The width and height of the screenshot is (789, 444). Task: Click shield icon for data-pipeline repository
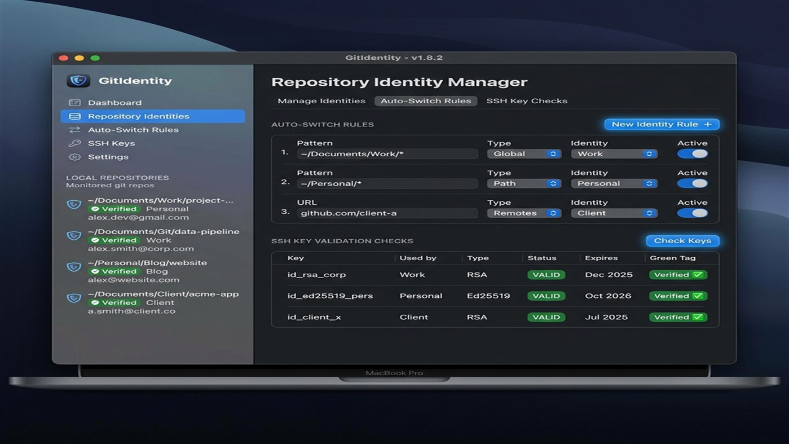click(74, 236)
